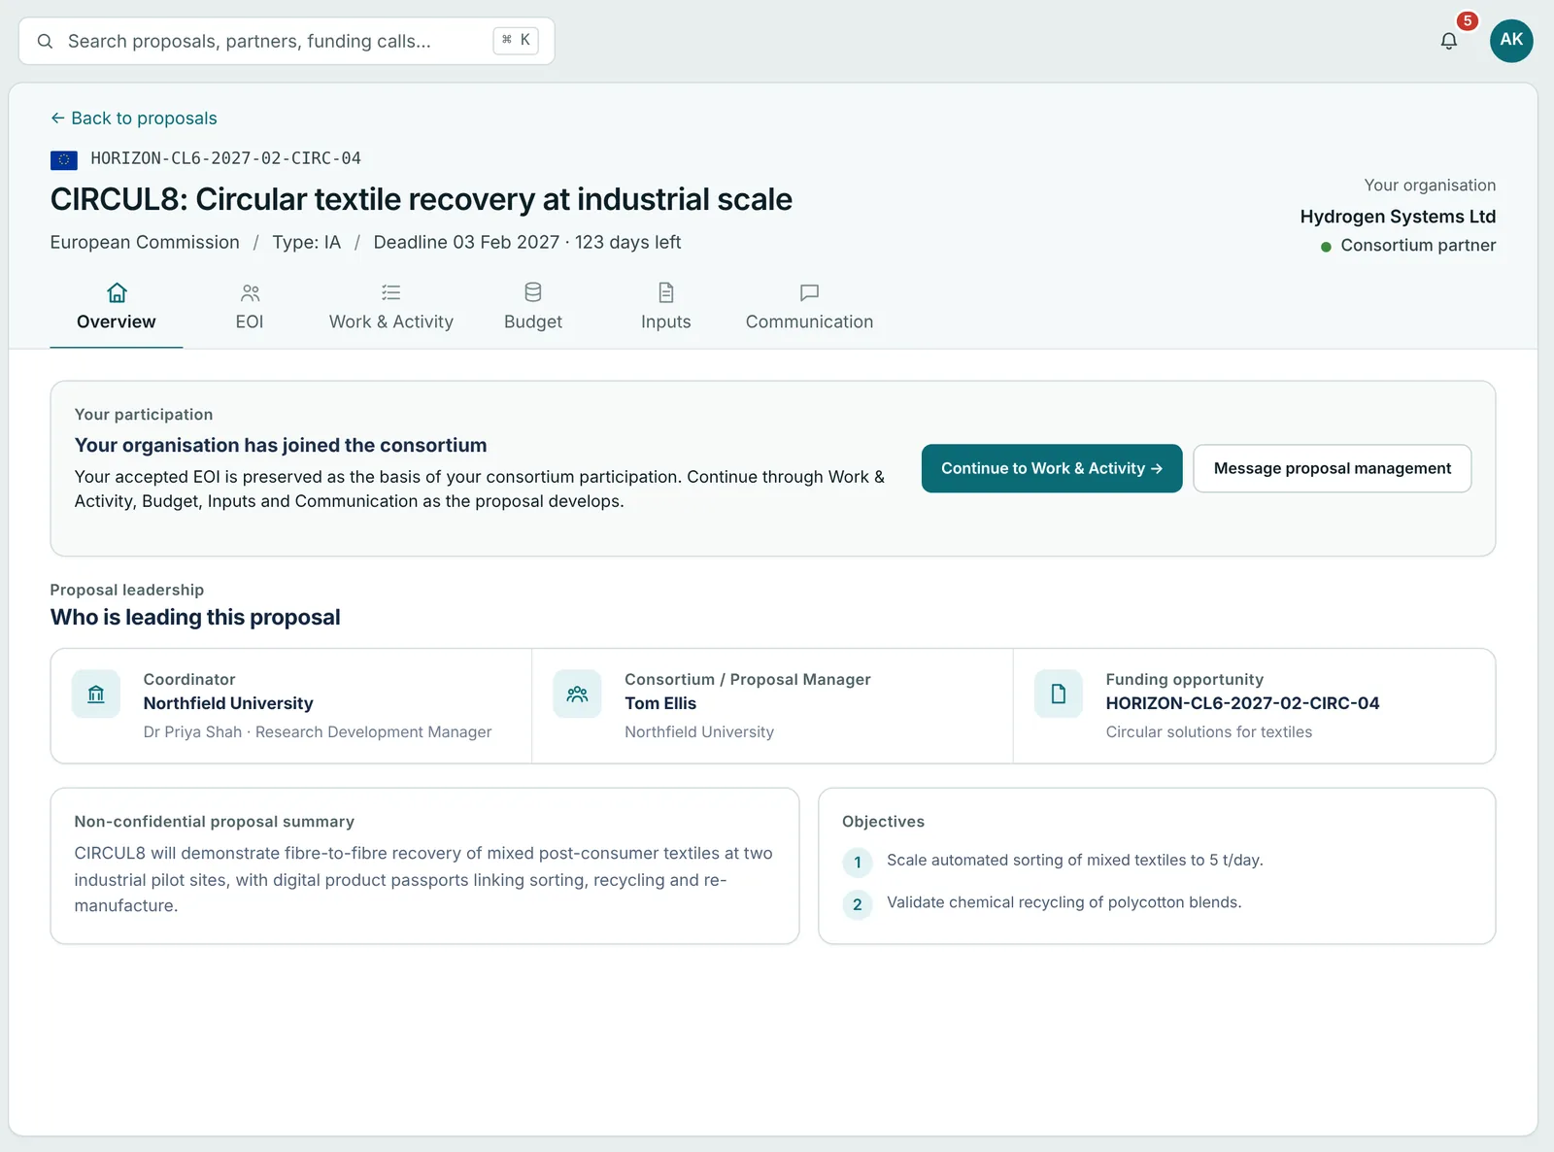Viewport: 1554px width, 1152px height.
Task: Open notifications bell icon
Action: tap(1448, 41)
